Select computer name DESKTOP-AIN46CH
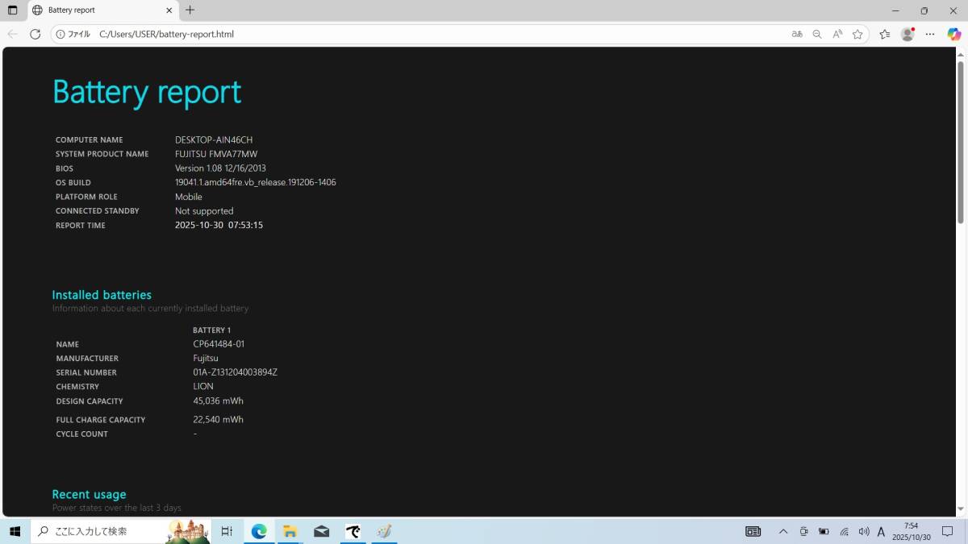Image resolution: width=968 pixels, height=544 pixels. 214,140
